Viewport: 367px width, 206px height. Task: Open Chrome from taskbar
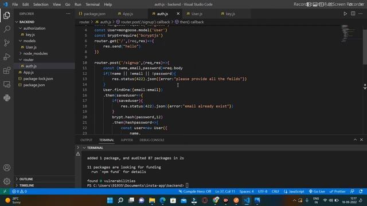(x=216, y=200)
